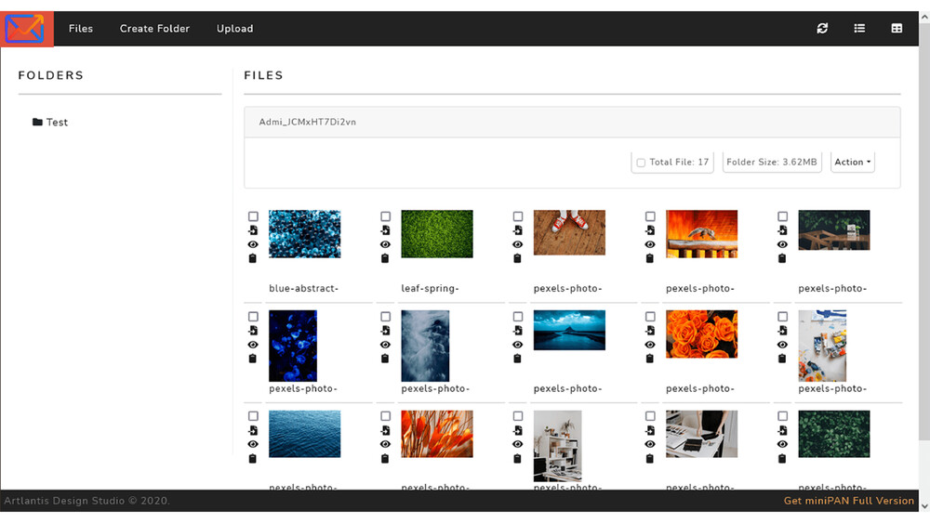Click trash icon beside blue jellyfish photo
The height and width of the screenshot is (523, 930).
[253, 359]
